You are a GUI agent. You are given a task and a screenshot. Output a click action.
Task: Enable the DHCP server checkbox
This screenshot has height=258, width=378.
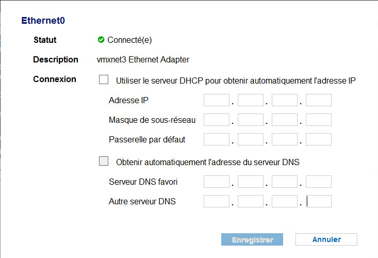pos(104,79)
